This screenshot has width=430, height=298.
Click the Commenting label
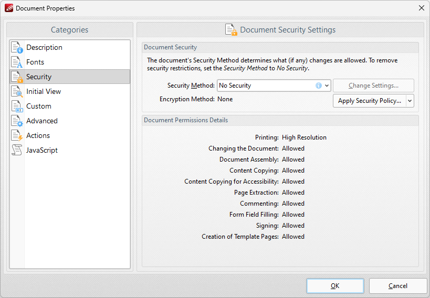(259, 204)
